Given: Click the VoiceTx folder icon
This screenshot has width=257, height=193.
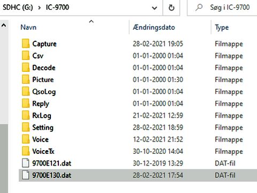Looking at the screenshot, I should [x=26, y=151].
